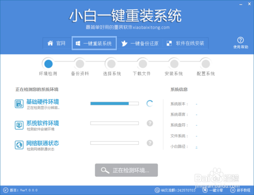Click the 网络联通状态 globe icon
Viewport: 254px width, 195px height.
pos(19,145)
